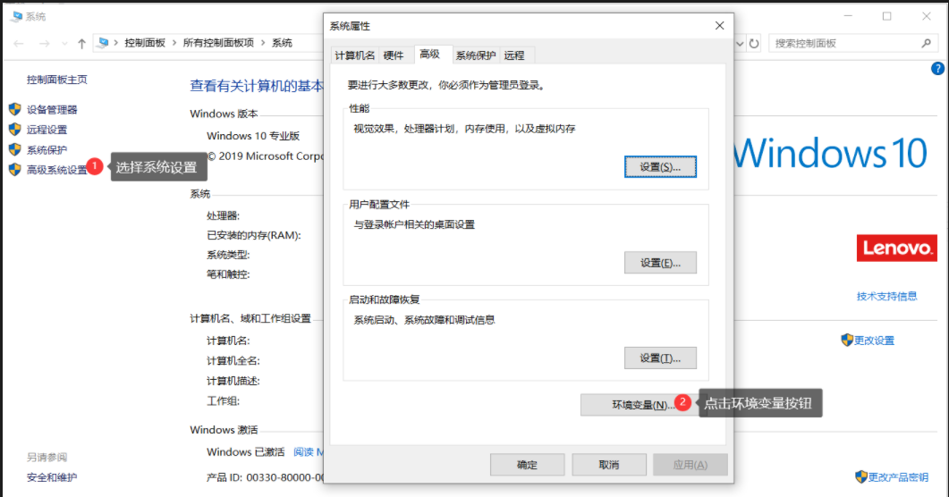Open startup recovery 设置(T)... button
The width and height of the screenshot is (949, 497).
tap(660, 358)
